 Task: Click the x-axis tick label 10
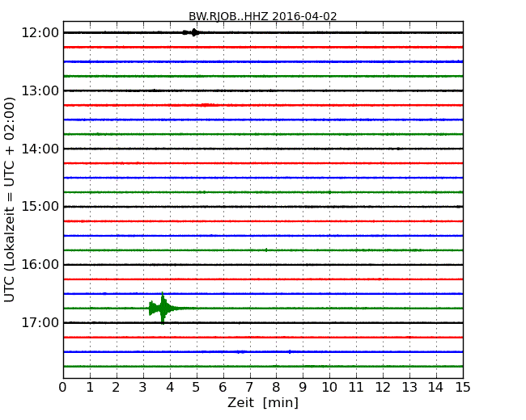[x=329, y=388]
